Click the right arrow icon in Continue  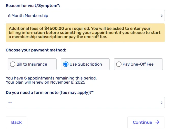pos(157,122)
